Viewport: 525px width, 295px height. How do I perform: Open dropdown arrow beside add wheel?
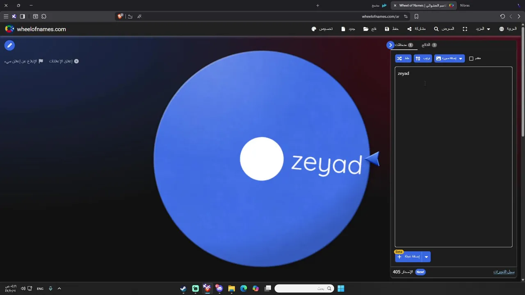[426, 257]
